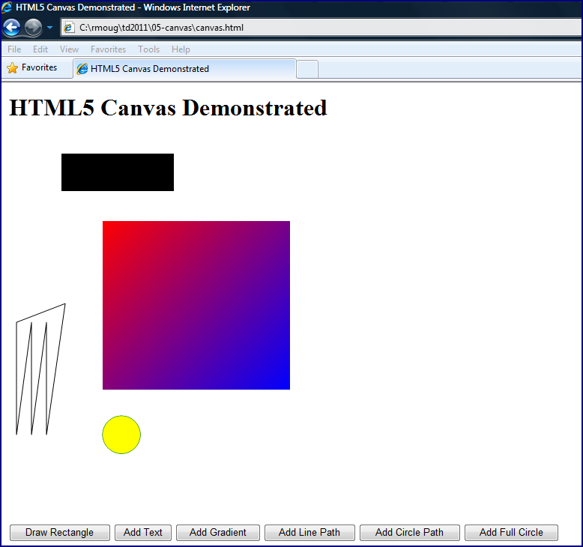Open the File menu
The image size is (583, 547).
(x=14, y=49)
